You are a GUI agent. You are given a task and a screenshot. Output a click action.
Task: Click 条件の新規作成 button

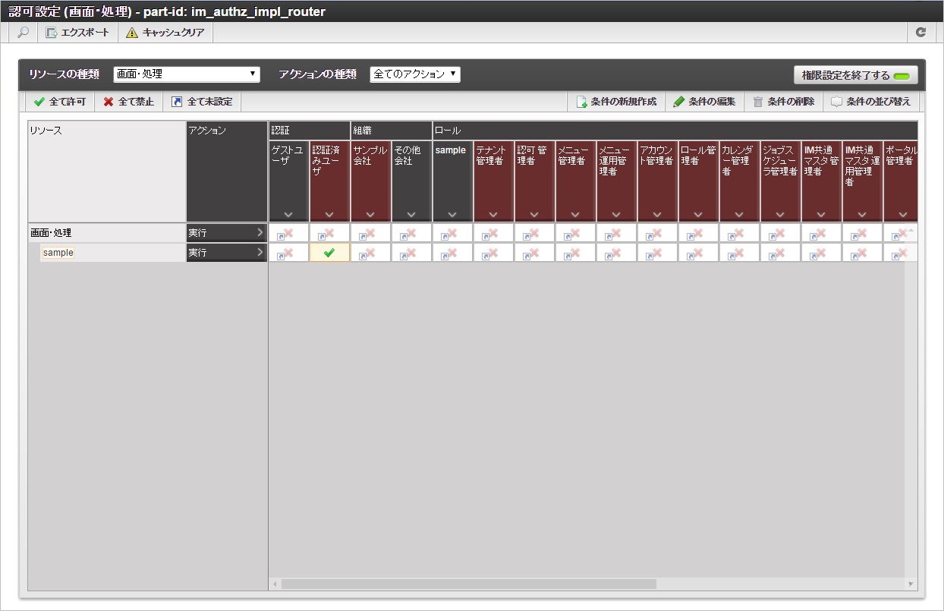(616, 102)
